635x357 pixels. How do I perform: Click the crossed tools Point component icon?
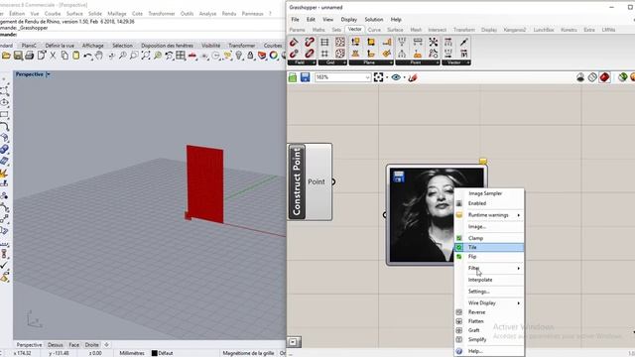tap(433, 42)
